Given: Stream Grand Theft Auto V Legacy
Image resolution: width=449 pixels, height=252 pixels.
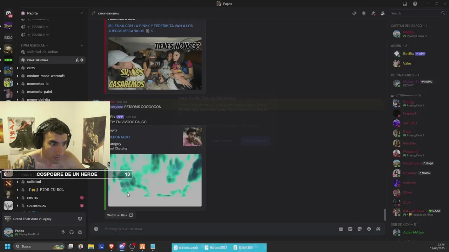Looking at the screenshot, I should (80, 219).
